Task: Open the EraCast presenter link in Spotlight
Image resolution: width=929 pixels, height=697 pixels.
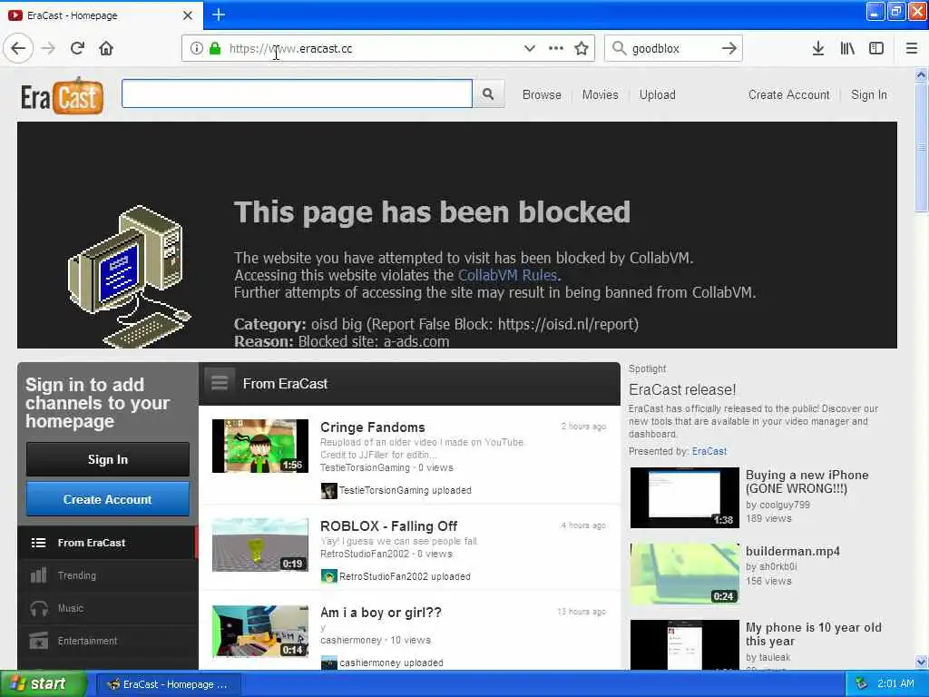Action: click(709, 451)
